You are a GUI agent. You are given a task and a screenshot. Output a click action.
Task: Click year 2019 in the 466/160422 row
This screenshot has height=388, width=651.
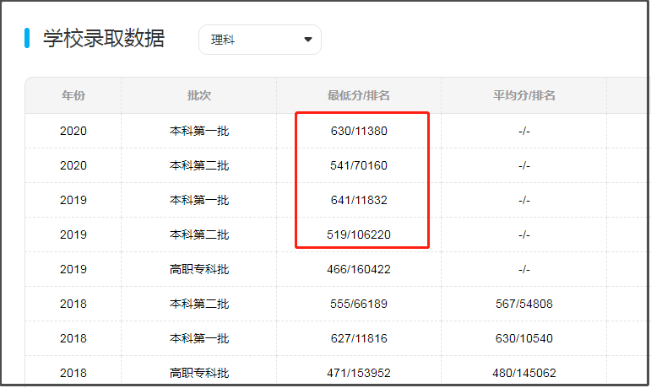tap(73, 269)
